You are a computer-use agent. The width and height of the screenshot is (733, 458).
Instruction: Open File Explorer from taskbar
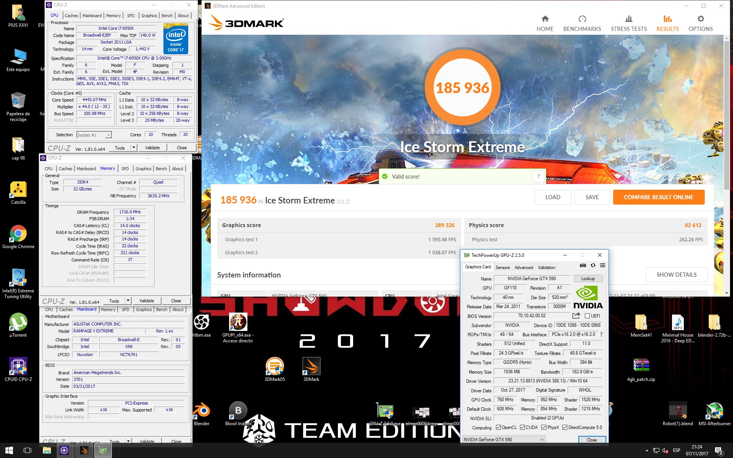point(46,450)
